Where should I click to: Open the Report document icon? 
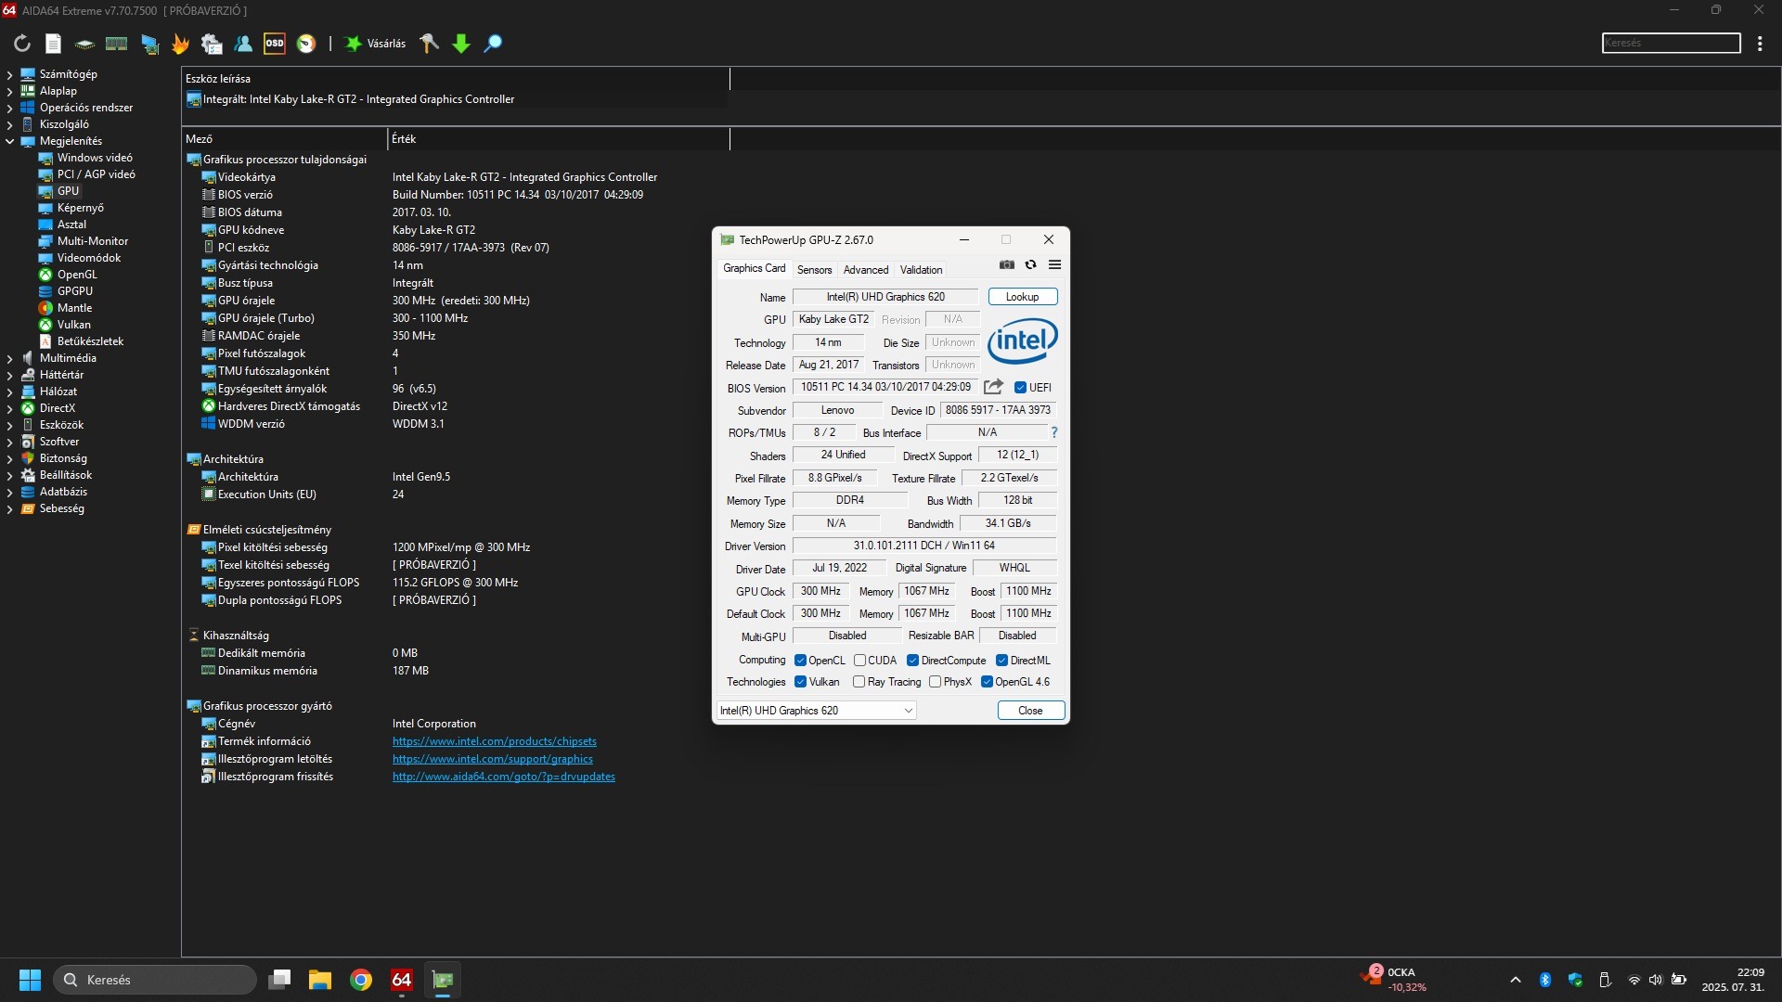[53, 44]
